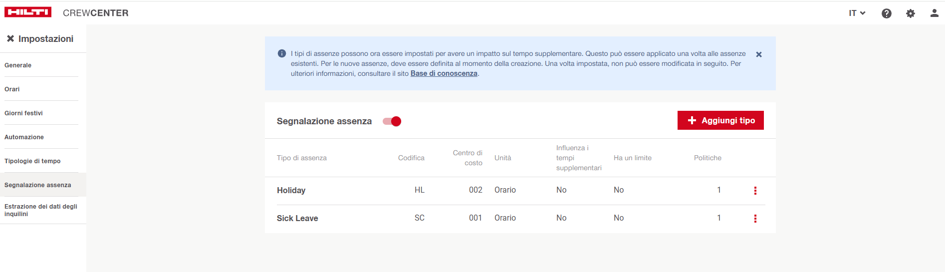Viewport: 945px width, 272px height.
Task: Select Giorni festivi in sidebar
Action: [23, 113]
